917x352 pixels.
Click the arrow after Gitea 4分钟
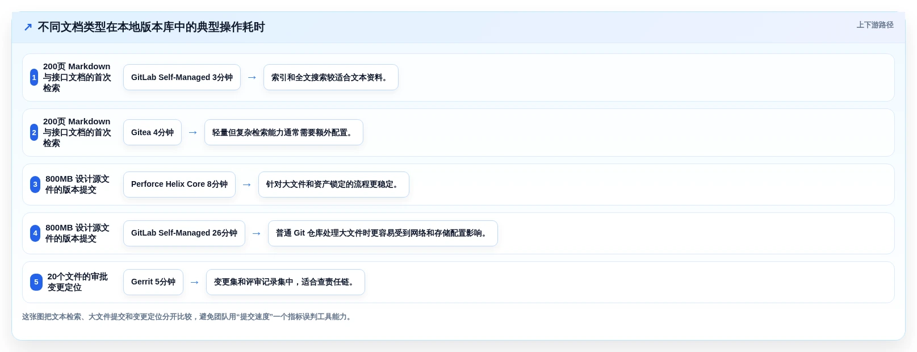click(x=193, y=132)
